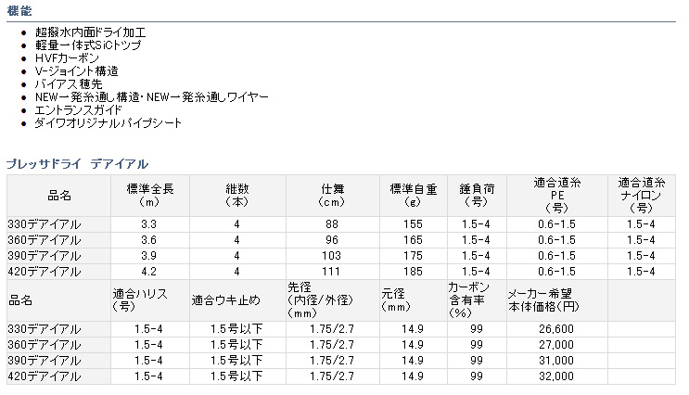Select the 超撥水内面ドライ加工 feature item

[x=90, y=32]
